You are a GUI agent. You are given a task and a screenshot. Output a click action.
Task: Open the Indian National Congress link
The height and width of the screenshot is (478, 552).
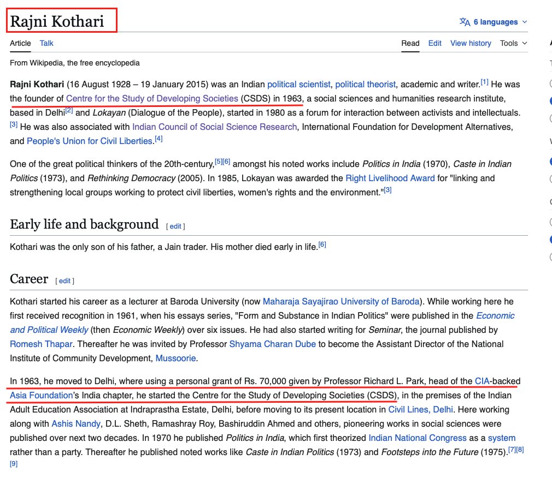point(418,438)
